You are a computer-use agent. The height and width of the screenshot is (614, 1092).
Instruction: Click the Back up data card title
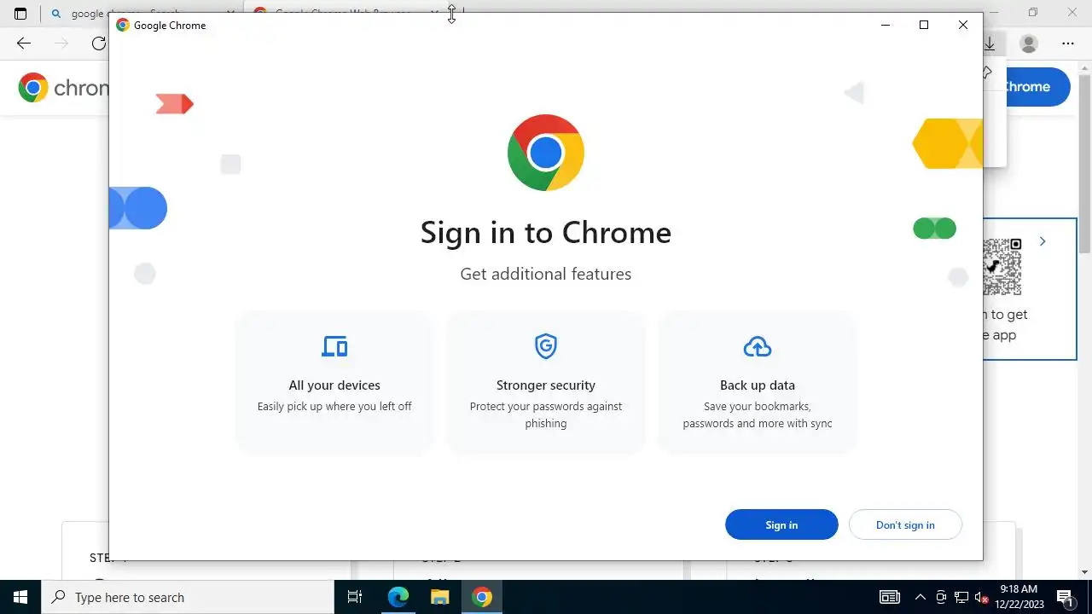pos(758,385)
